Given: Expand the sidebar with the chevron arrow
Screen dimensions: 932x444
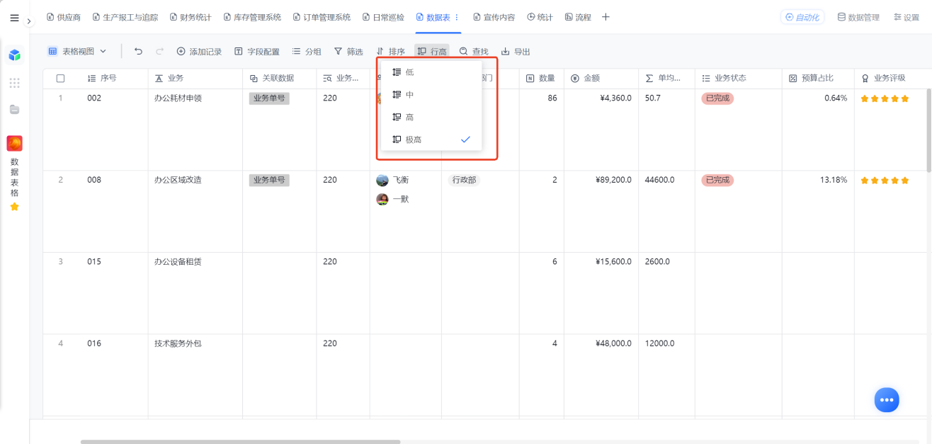Looking at the screenshot, I should click(29, 21).
